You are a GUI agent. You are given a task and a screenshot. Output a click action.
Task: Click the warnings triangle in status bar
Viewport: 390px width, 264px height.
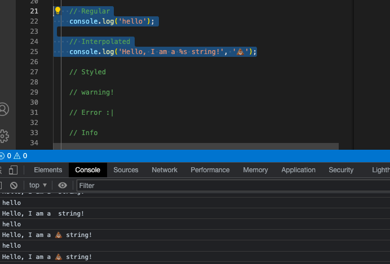17,156
